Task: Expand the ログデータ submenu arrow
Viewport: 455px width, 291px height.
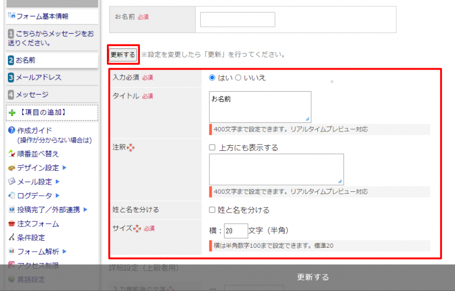Action: [x=57, y=195]
